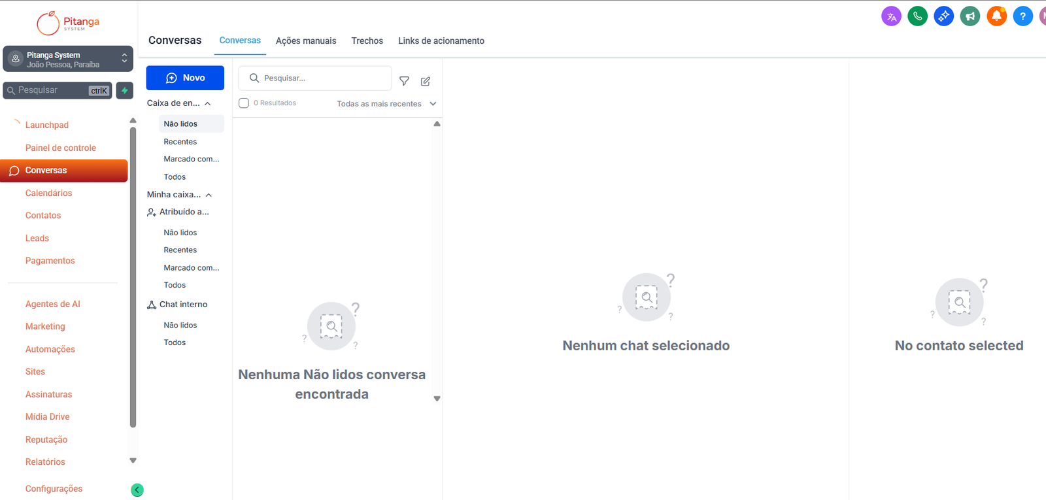Open the conversation filter funnel icon
The height and width of the screenshot is (500, 1046).
pyautogui.click(x=404, y=81)
